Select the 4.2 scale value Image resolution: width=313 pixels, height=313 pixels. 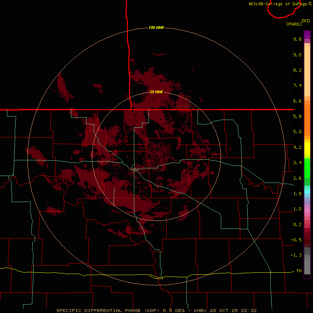297,147
